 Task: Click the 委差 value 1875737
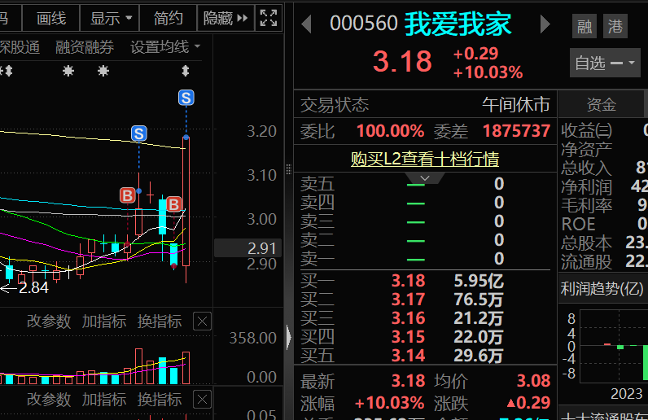[517, 131]
